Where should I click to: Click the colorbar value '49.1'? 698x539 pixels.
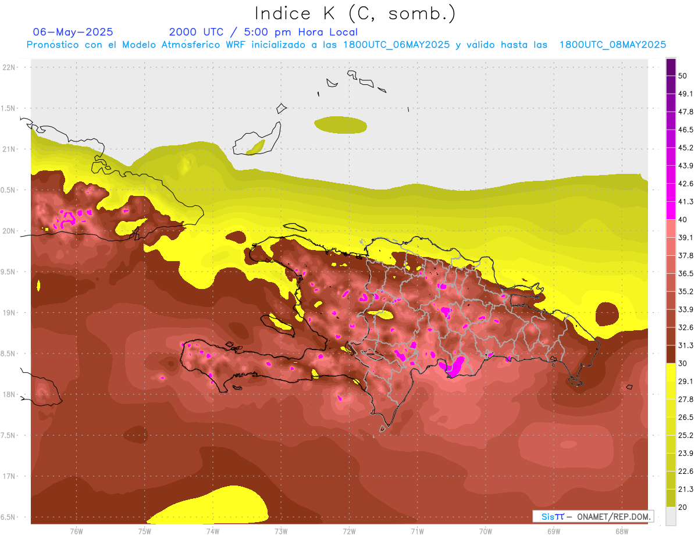pos(685,94)
